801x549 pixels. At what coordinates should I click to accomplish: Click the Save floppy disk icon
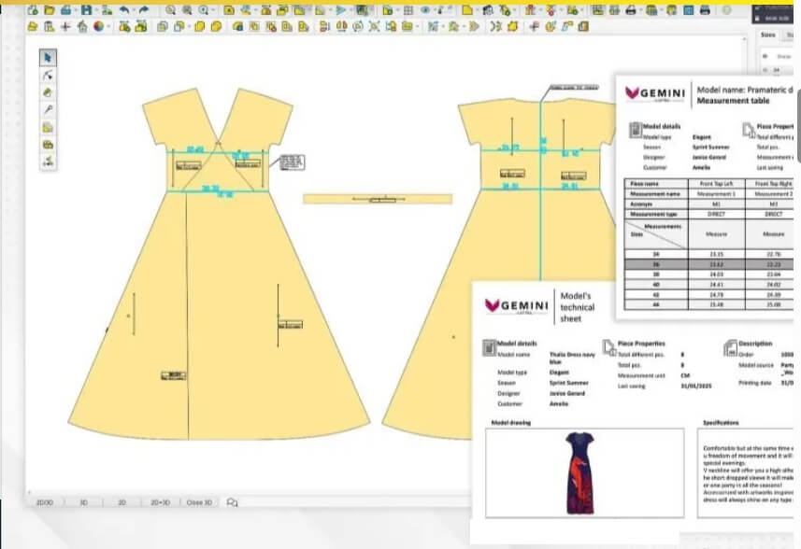[x=86, y=10]
